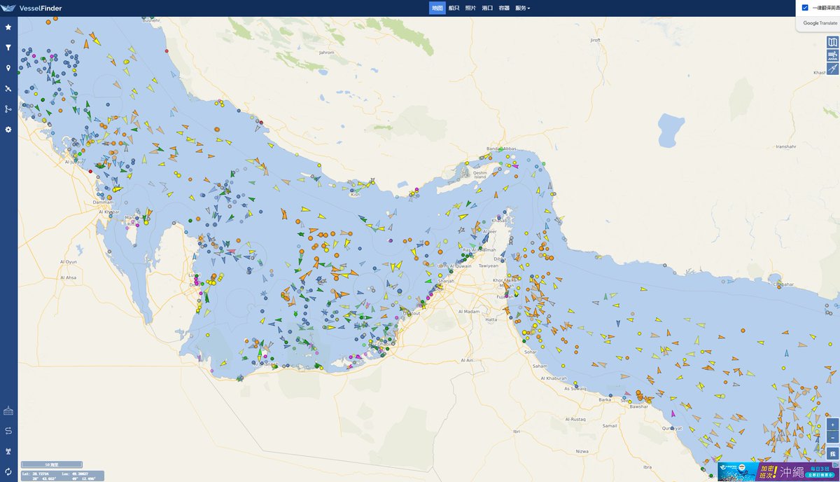
Task: Open the favorites star in sidebar
Action: click(x=8, y=27)
